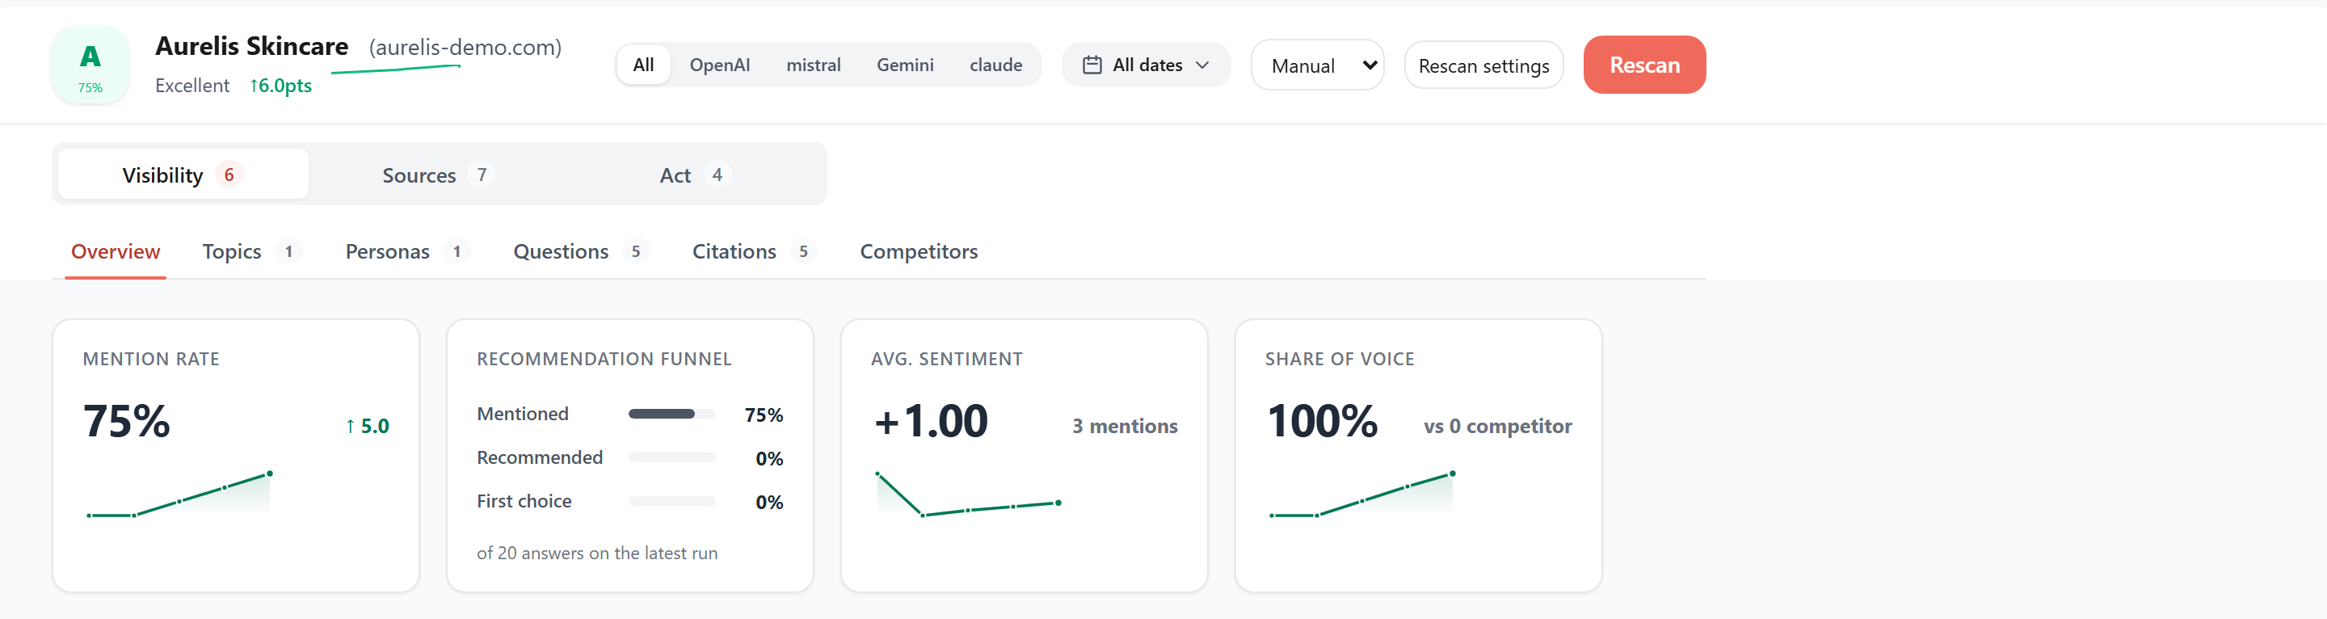2327x619 pixels.
Task: Switch to the Visibility tab
Action: (183, 175)
